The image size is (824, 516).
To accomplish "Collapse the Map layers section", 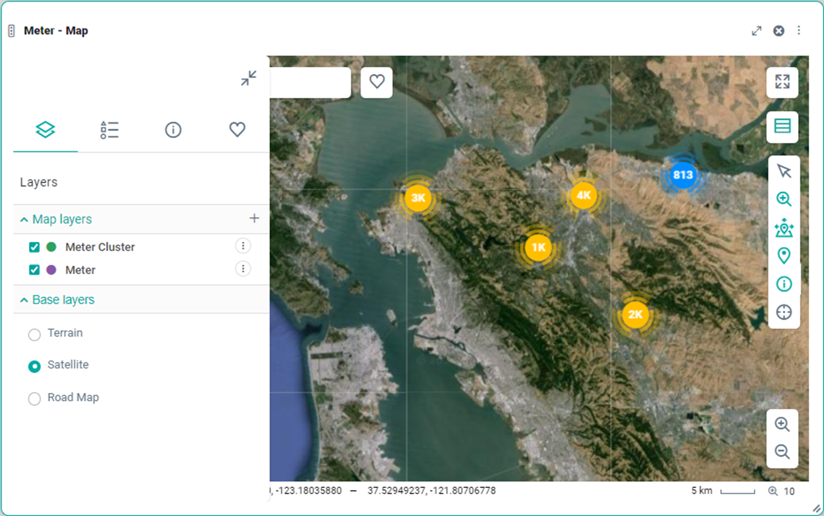I will coord(24,220).
